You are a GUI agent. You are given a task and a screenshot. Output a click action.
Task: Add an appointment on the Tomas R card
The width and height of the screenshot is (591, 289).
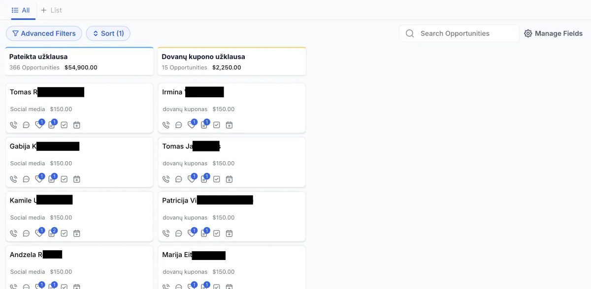click(76, 125)
